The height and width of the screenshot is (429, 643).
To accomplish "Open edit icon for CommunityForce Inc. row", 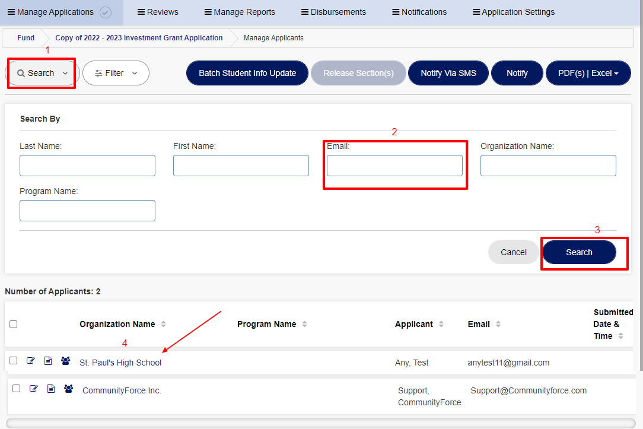I will click(34, 389).
